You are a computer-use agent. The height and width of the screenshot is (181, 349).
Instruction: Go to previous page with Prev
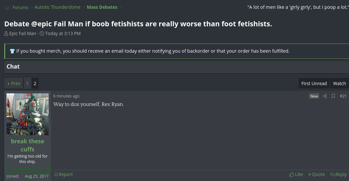[14, 84]
